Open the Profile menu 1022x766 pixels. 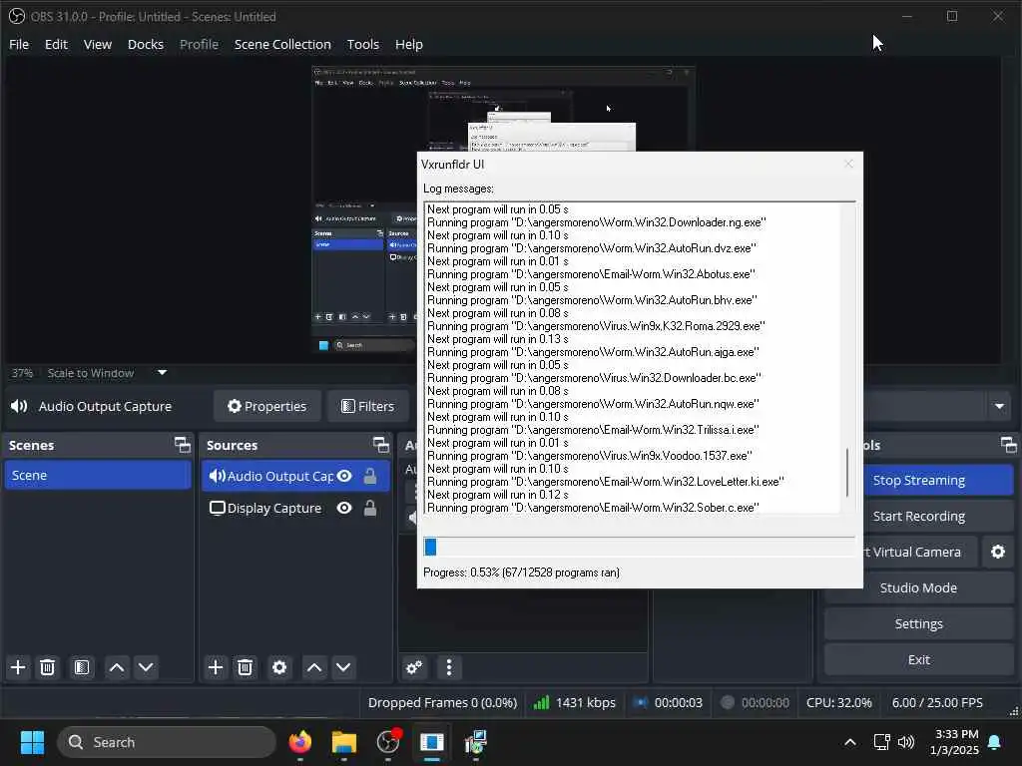199,44
